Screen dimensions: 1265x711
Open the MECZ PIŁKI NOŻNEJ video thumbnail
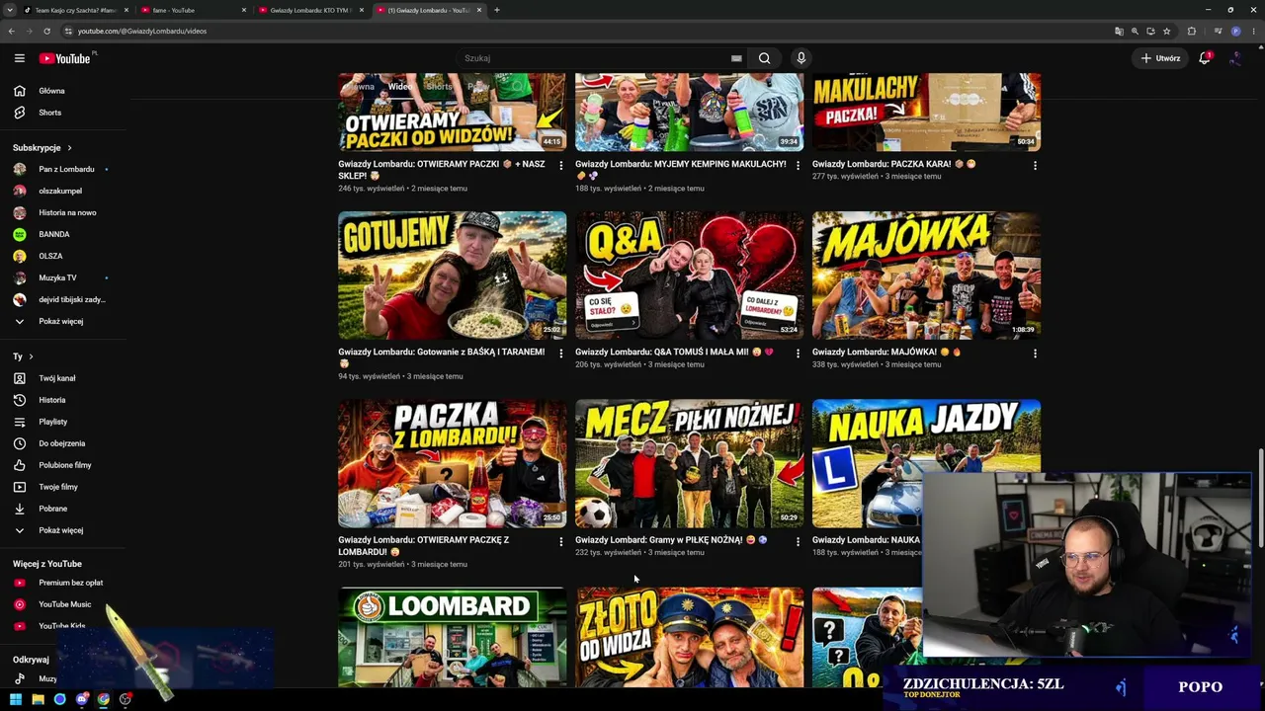pyautogui.click(x=690, y=463)
